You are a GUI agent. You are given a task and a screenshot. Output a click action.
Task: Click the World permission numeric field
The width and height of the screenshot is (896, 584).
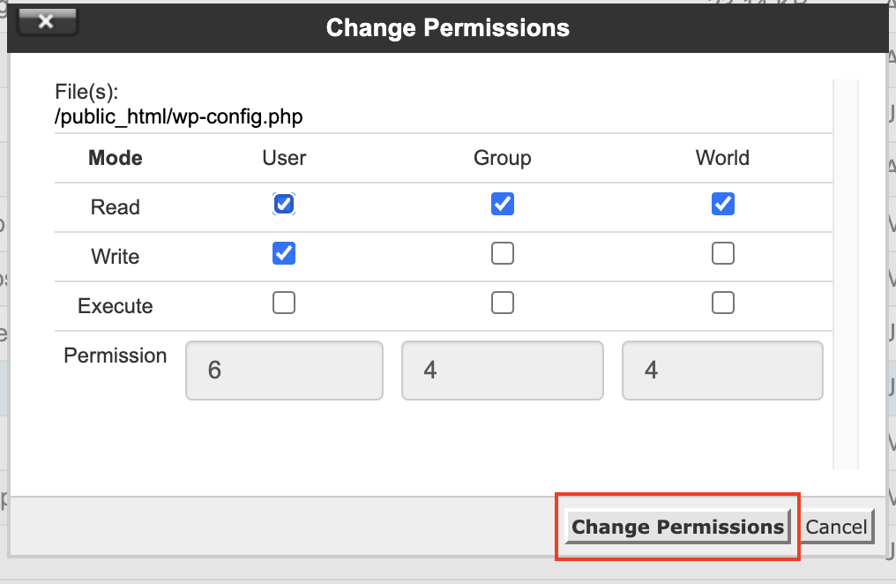coord(722,371)
